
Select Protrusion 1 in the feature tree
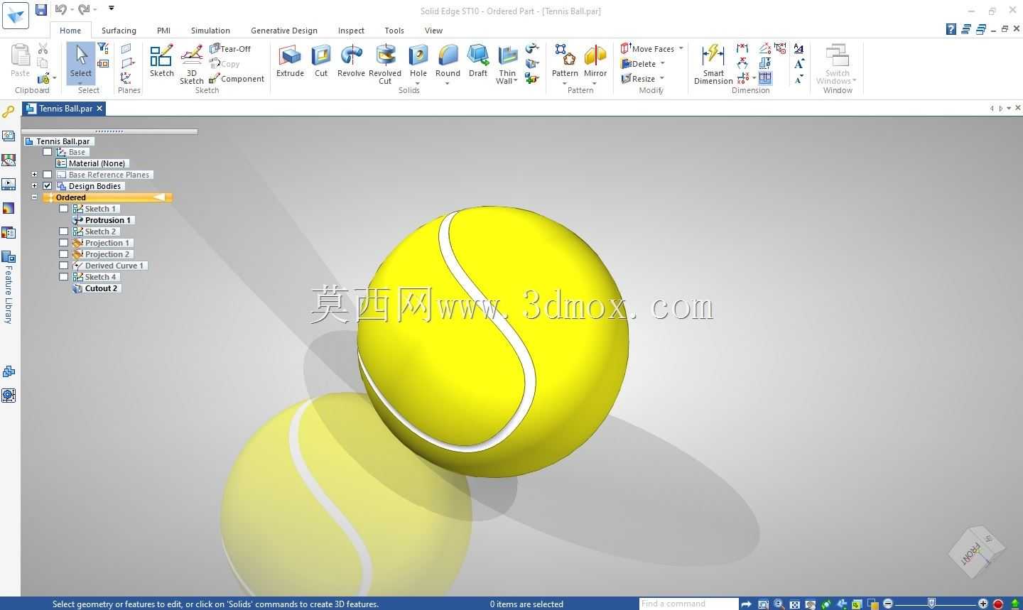point(103,220)
